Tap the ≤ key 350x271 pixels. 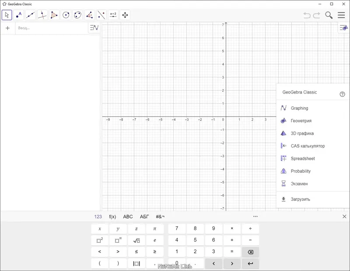(x=136, y=252)
